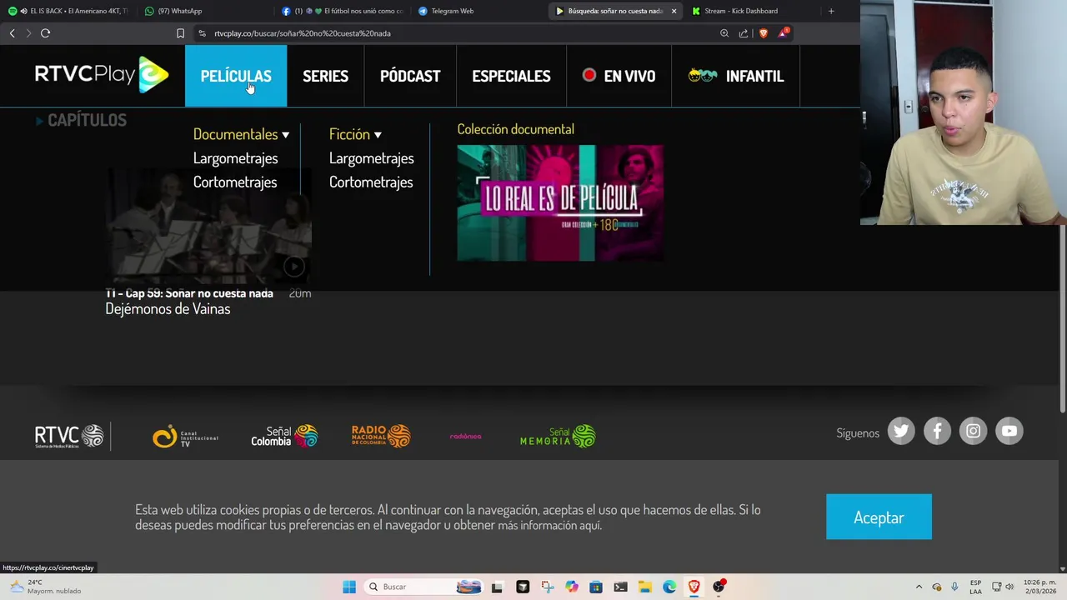Open the Brave Rewards icon
Image resolution: width=1067 pixels, height=600 pixels.
click(783, 33)
